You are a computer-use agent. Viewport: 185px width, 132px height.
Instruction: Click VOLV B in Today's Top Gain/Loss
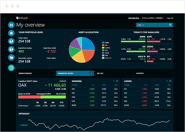(142, 57)
